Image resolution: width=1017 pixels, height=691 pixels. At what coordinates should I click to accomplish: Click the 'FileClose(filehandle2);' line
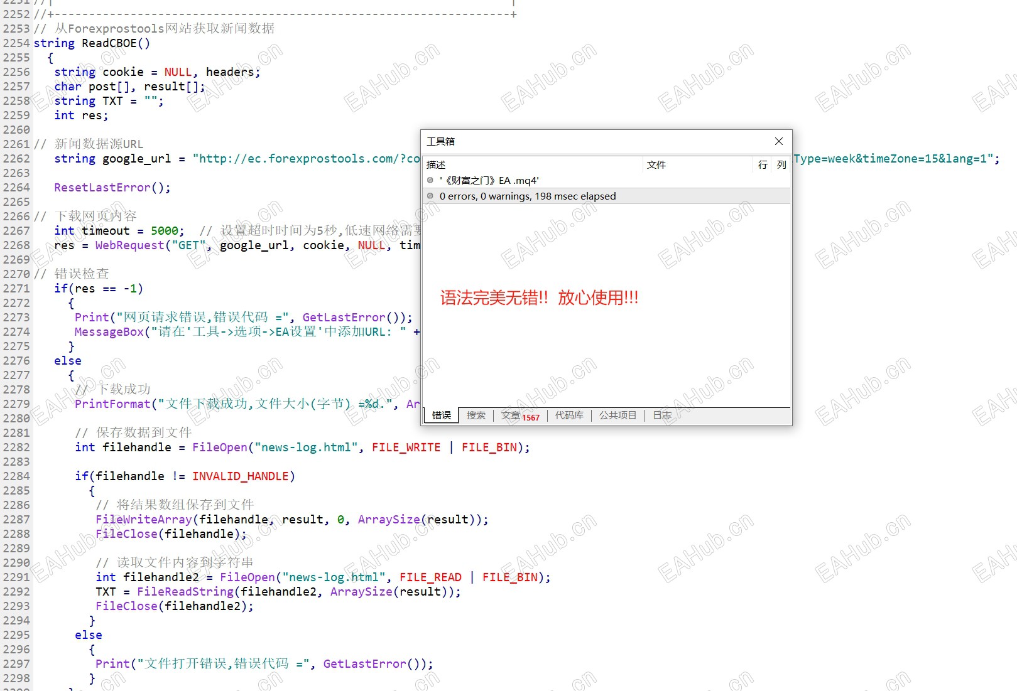point(175,606)
